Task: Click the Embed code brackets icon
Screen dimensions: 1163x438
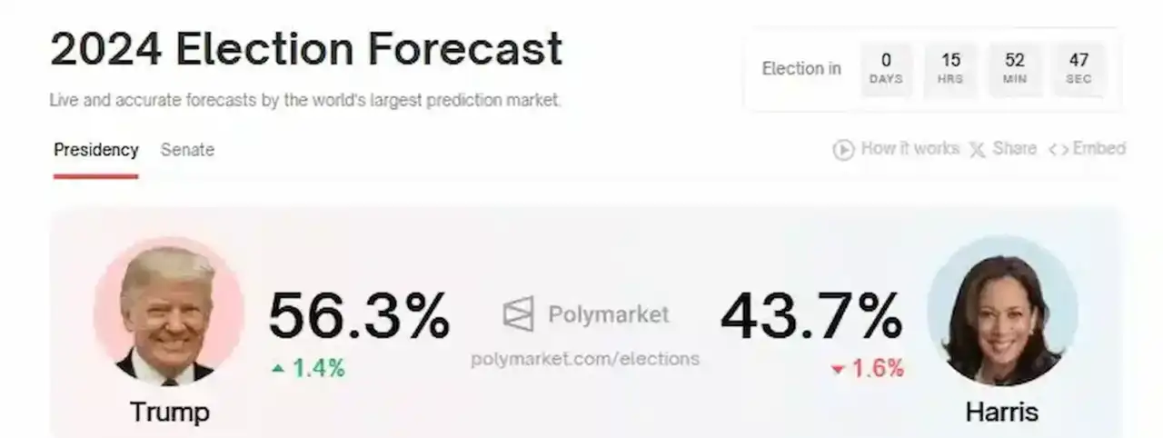Action: click(1058, 150)
